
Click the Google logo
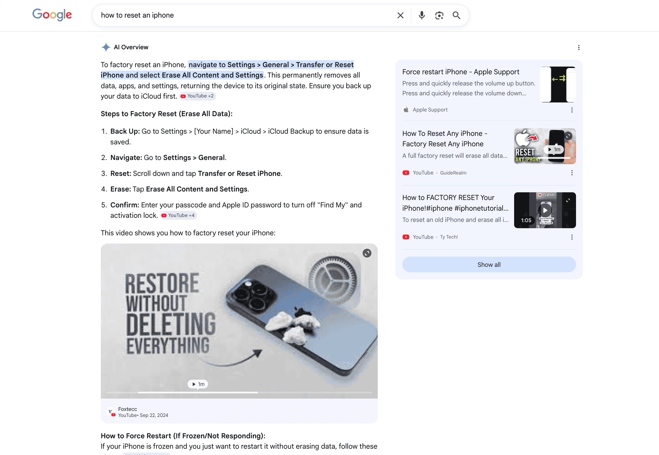[x=52, y=15]
